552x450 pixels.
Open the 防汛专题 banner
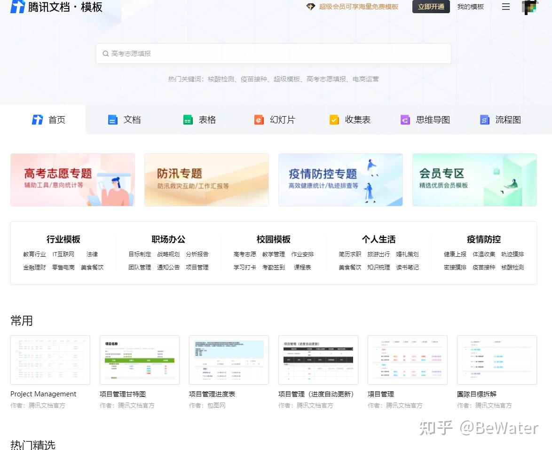coord(207,180)
